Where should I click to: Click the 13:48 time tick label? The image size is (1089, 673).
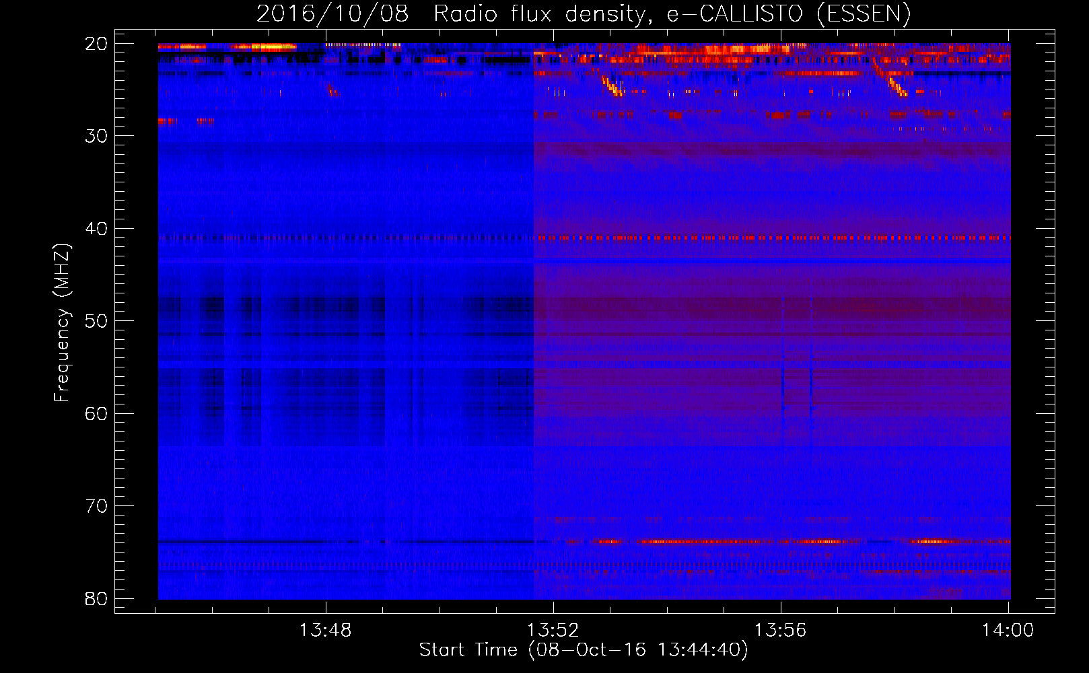click(x=326, y=631)
